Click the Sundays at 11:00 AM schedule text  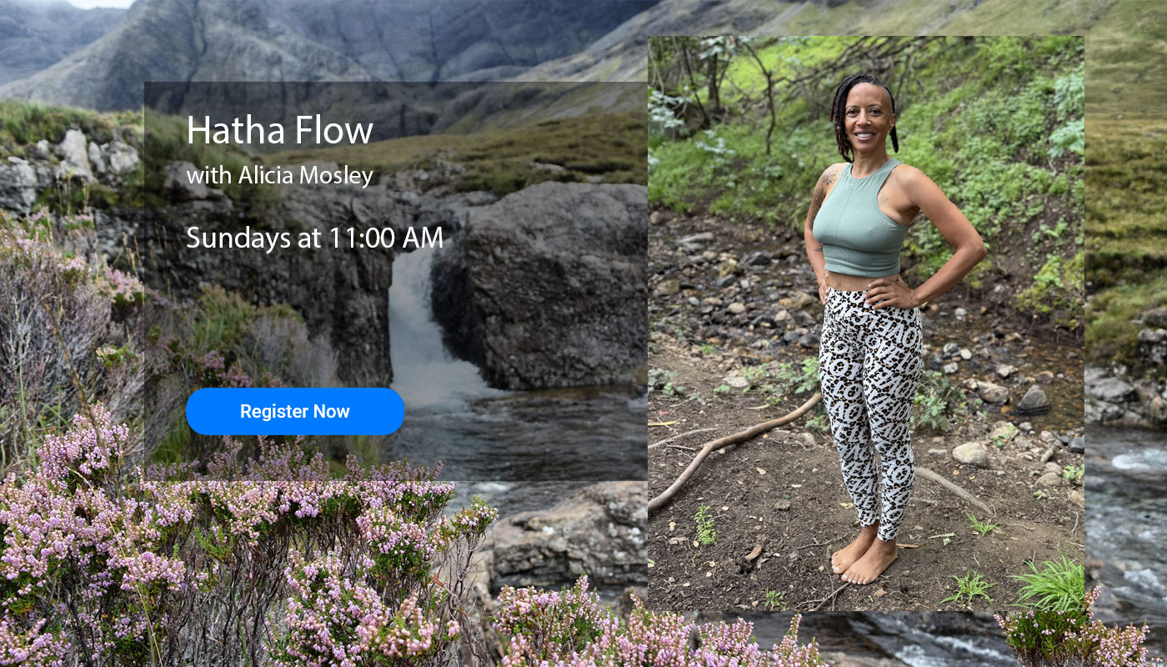[314, 238]
